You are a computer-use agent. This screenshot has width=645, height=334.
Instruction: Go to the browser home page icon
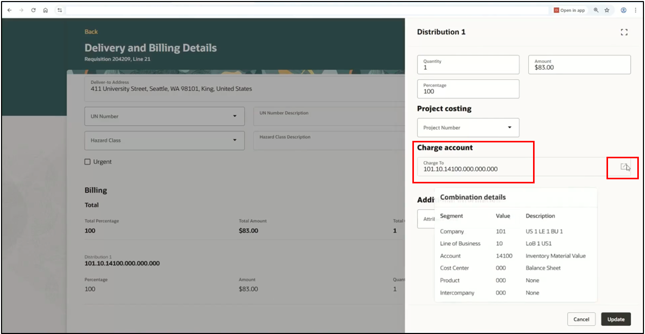click(x=45, y=10)
